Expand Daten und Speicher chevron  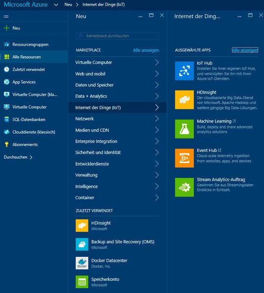point(157,85)
